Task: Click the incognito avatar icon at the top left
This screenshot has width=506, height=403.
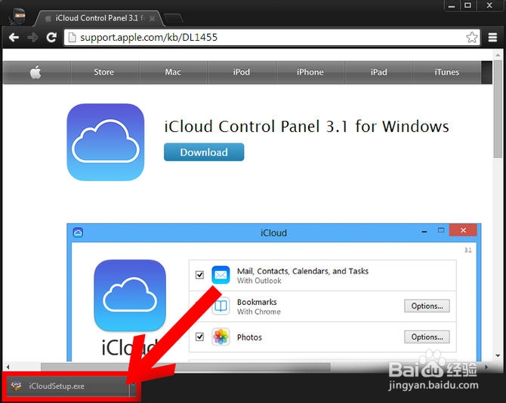Action: click(x=17, y=16)
